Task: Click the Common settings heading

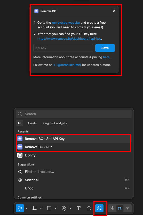Action: click(30, 197)
